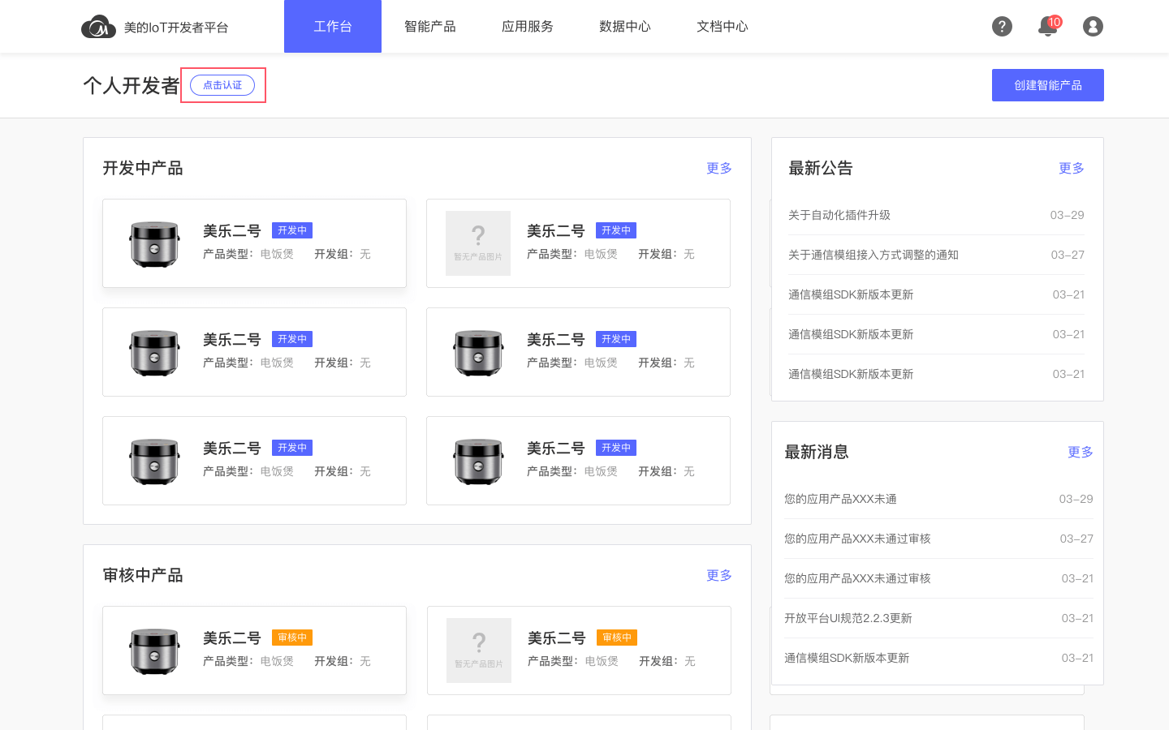Click rice cooker image in first 审核中 card
Image resolution: width=1169 pixels, height=730 pixels.
(x=154, y=651)
